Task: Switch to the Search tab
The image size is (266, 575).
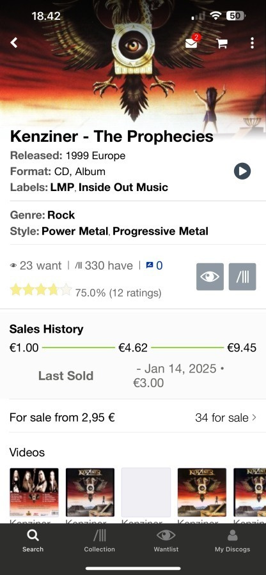Action: [33, 541]
